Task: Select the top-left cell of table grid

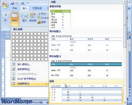Action: coord(13,34)
